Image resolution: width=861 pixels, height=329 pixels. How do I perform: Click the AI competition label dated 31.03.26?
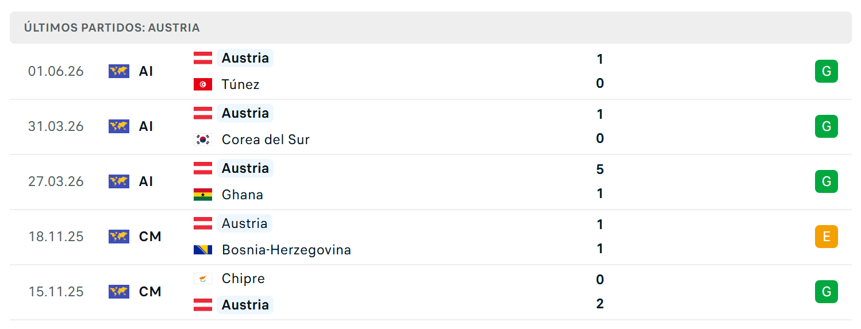(146, 126)
